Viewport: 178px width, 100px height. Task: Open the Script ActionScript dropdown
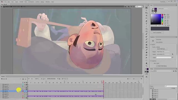click(x=164, y=54)
